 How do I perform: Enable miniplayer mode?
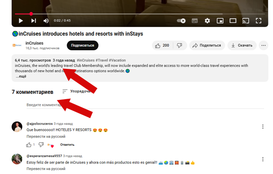220,21
